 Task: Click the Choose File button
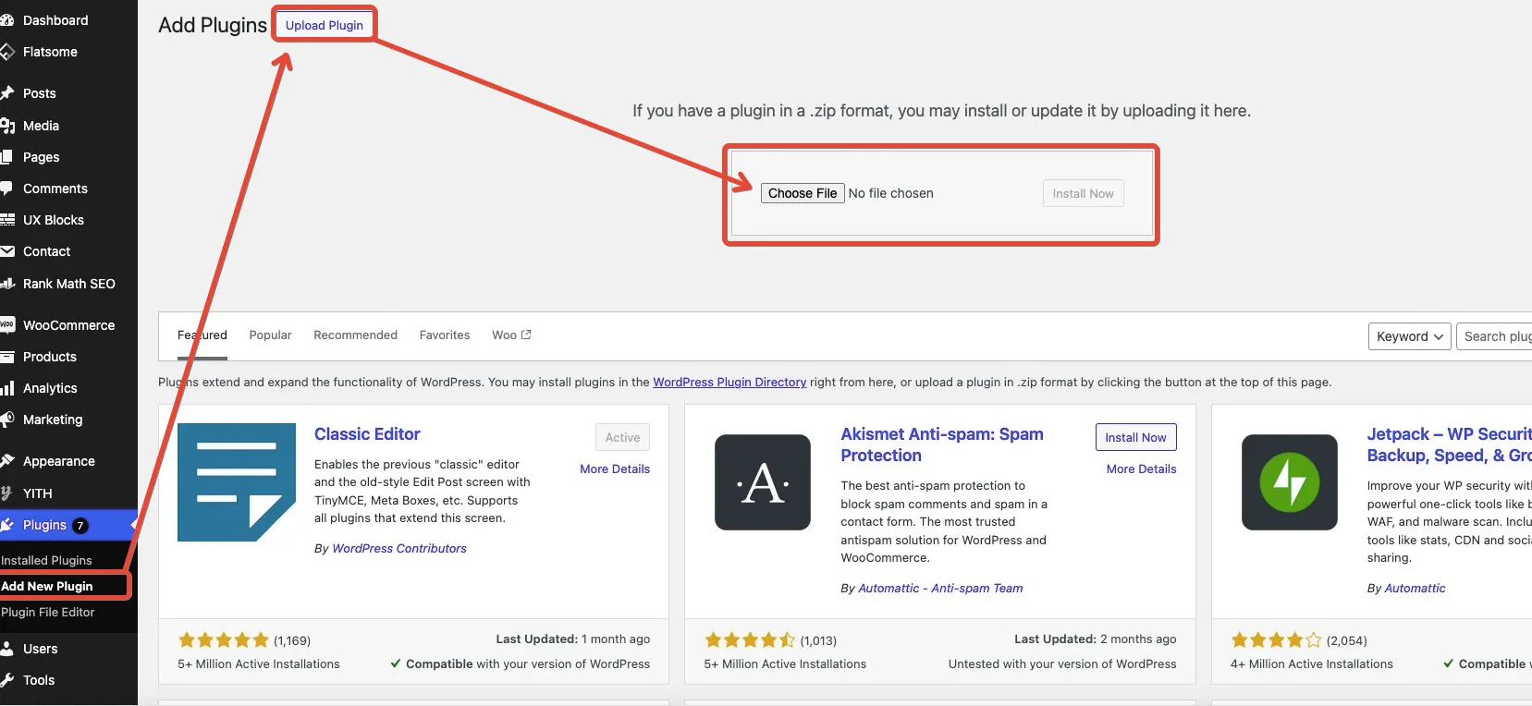[803, 193]
